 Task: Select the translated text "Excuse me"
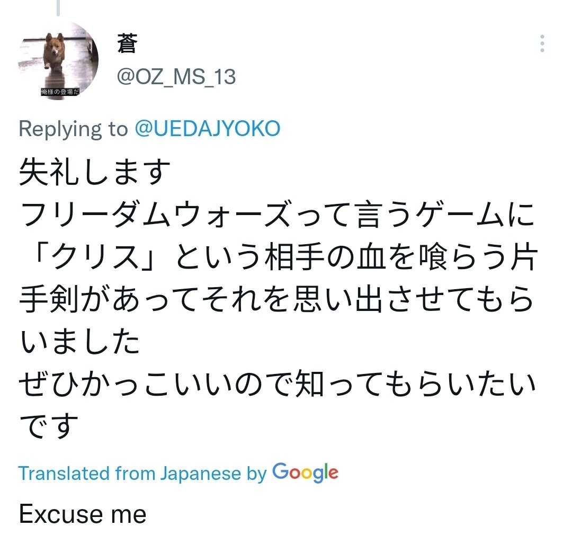coord(83,514)
